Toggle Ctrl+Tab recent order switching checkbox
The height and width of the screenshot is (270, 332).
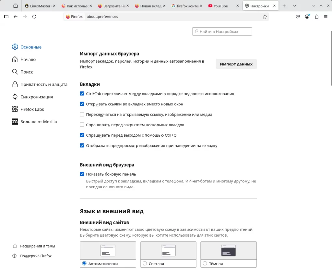(82, 93)
